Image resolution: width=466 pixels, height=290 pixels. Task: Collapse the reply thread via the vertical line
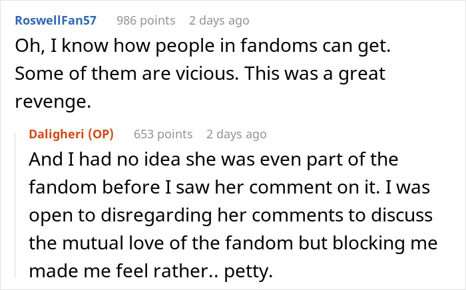coord(17,206)
